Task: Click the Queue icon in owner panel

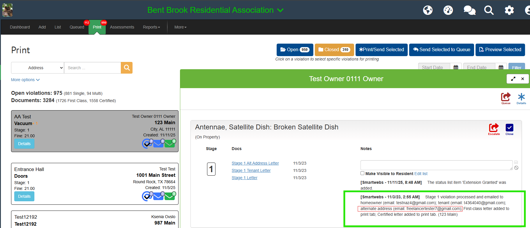Action: point(506,97)
